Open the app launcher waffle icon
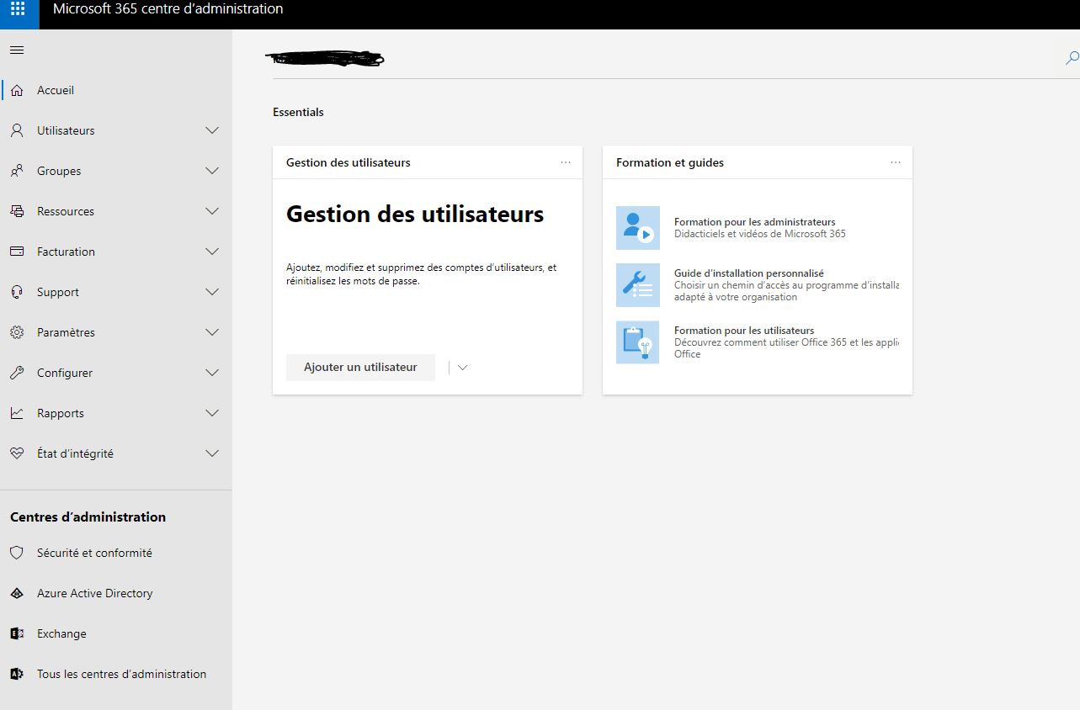Viewport: 1080px width, 710px height. [18, 10]
